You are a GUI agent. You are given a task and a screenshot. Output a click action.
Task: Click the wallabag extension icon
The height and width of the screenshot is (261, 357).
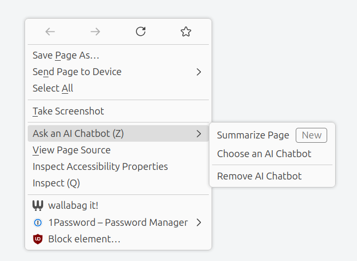coord(38,206)
